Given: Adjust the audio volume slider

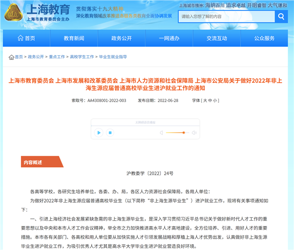Looking at the screenshot, I should click(184, 133).
